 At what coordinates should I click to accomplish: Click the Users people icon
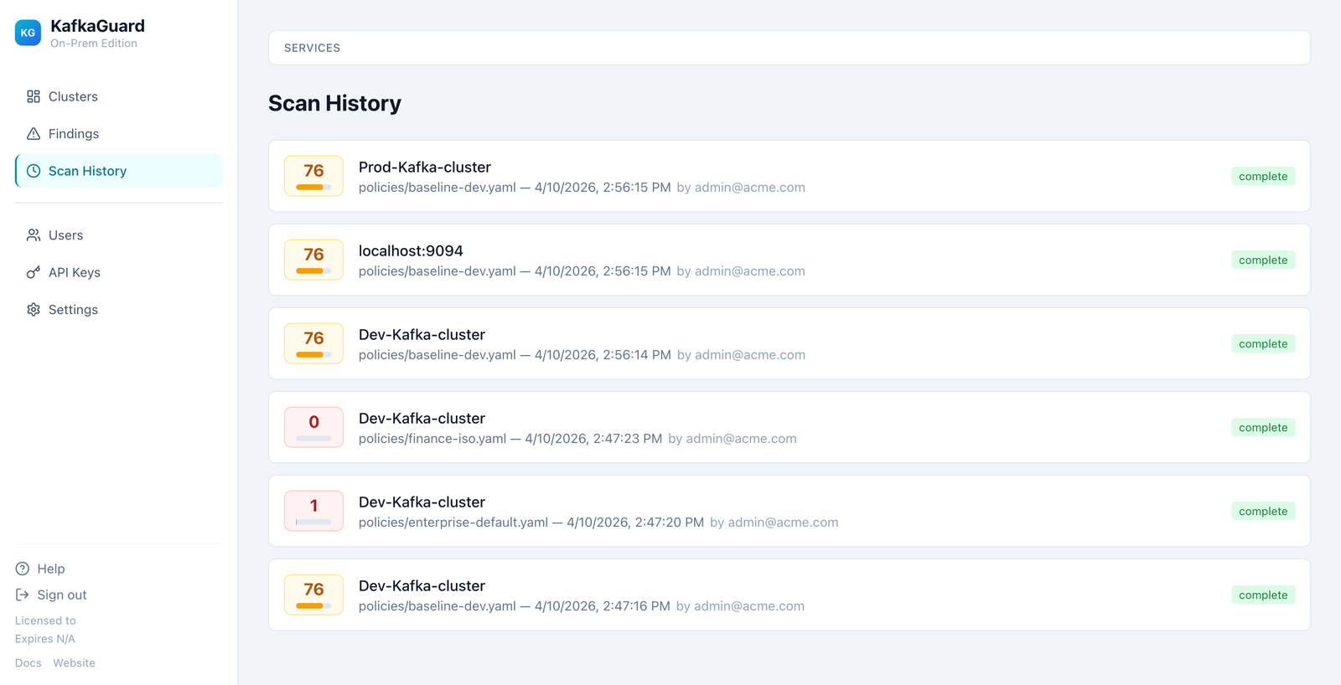tap(34, 235)
